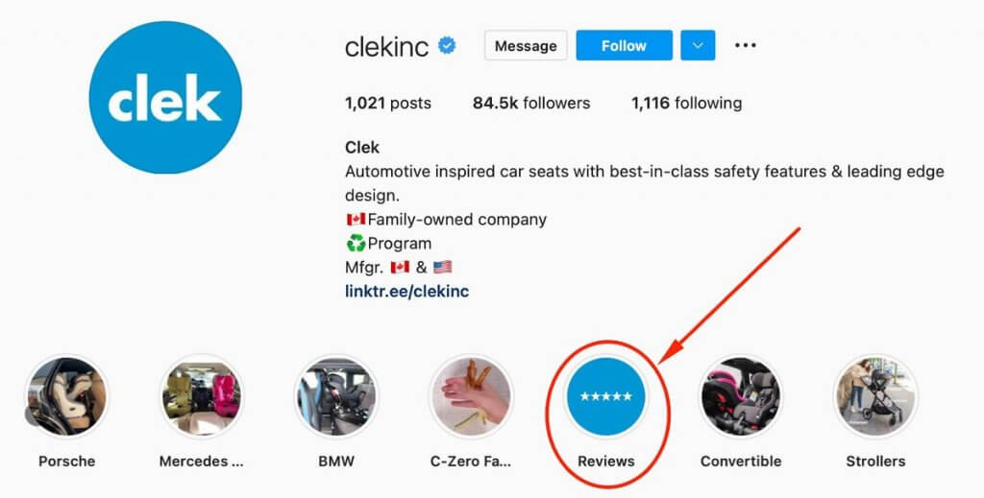Viewport: 984px width, 498px height.
Task: Open the linktr.ee/clekinc link
Action: (406, 291)
